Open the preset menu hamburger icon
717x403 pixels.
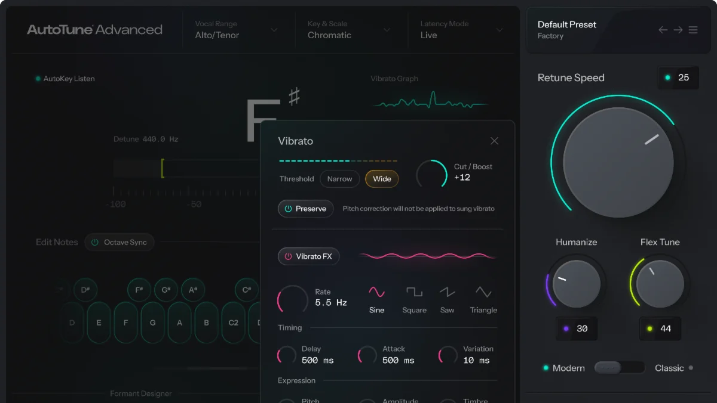point(693,30)
